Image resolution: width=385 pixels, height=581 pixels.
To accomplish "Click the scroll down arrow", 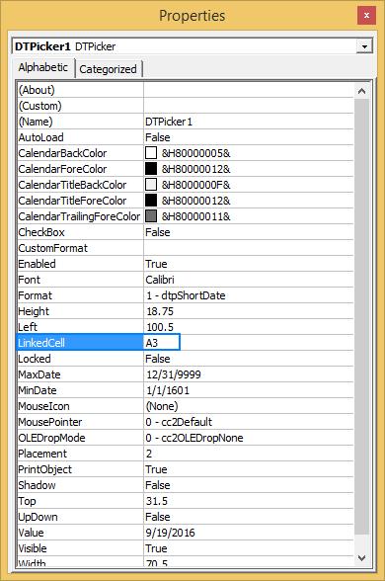I will pos(361,557).
